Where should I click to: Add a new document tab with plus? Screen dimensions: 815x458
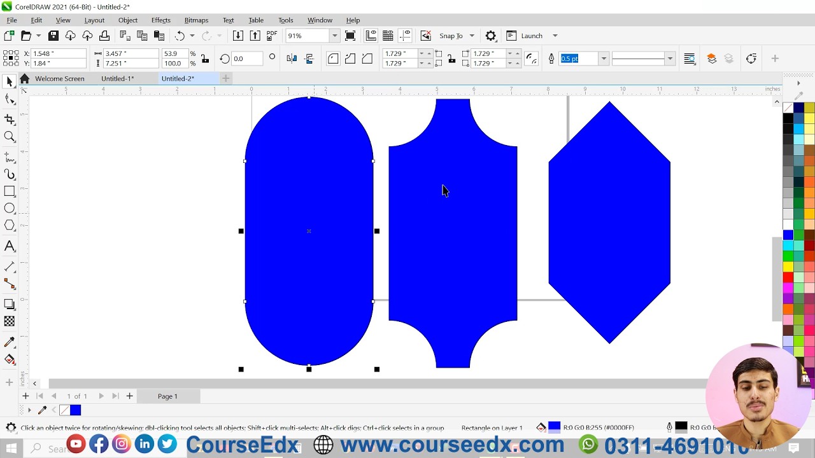[225, 78]
